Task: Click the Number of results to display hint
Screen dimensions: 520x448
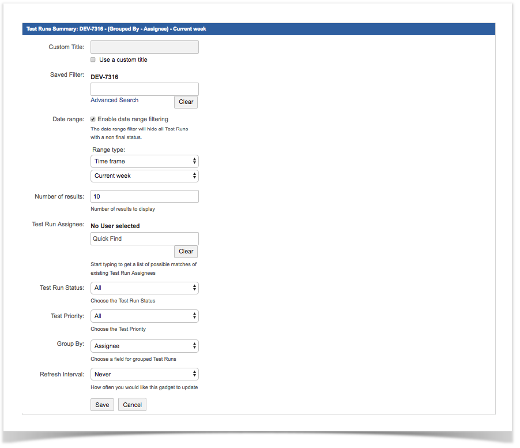Action: [123, 209]
